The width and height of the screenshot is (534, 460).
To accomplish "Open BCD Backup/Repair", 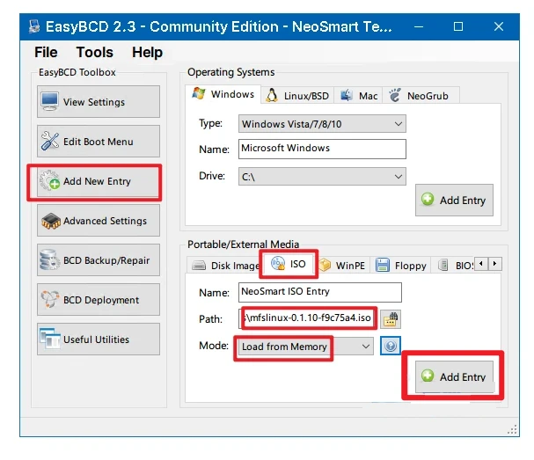I will pyautogui.click(x=98, y=260).
